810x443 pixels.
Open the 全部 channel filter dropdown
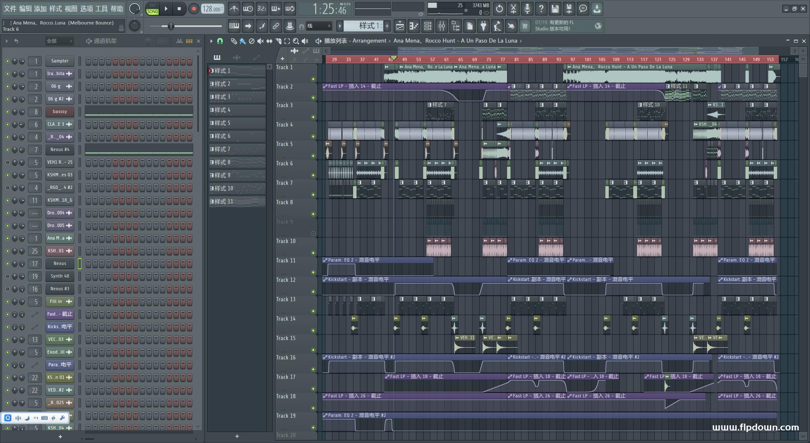pyautogui.click(x=59, y=41)
